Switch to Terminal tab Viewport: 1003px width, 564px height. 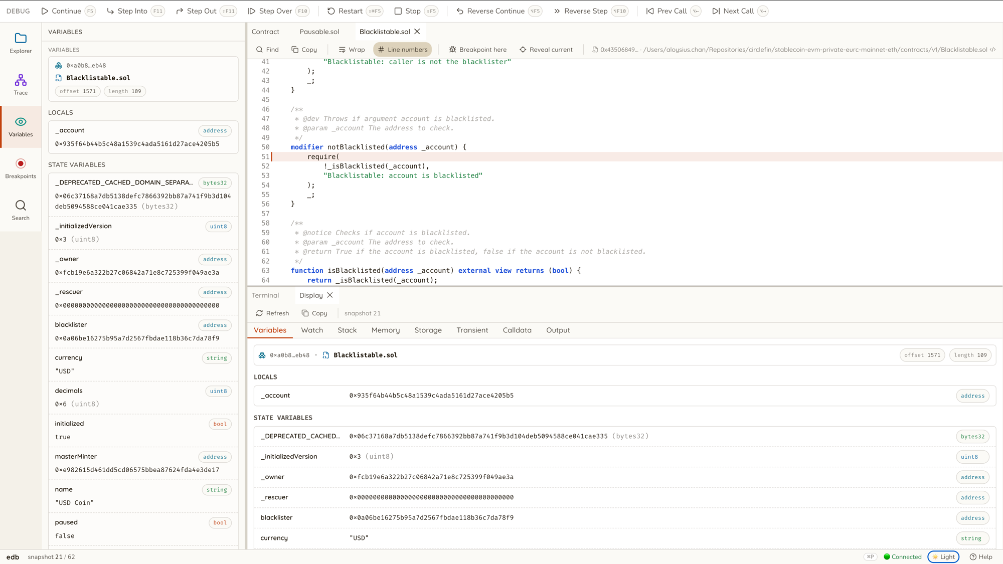tap(265, 295)
